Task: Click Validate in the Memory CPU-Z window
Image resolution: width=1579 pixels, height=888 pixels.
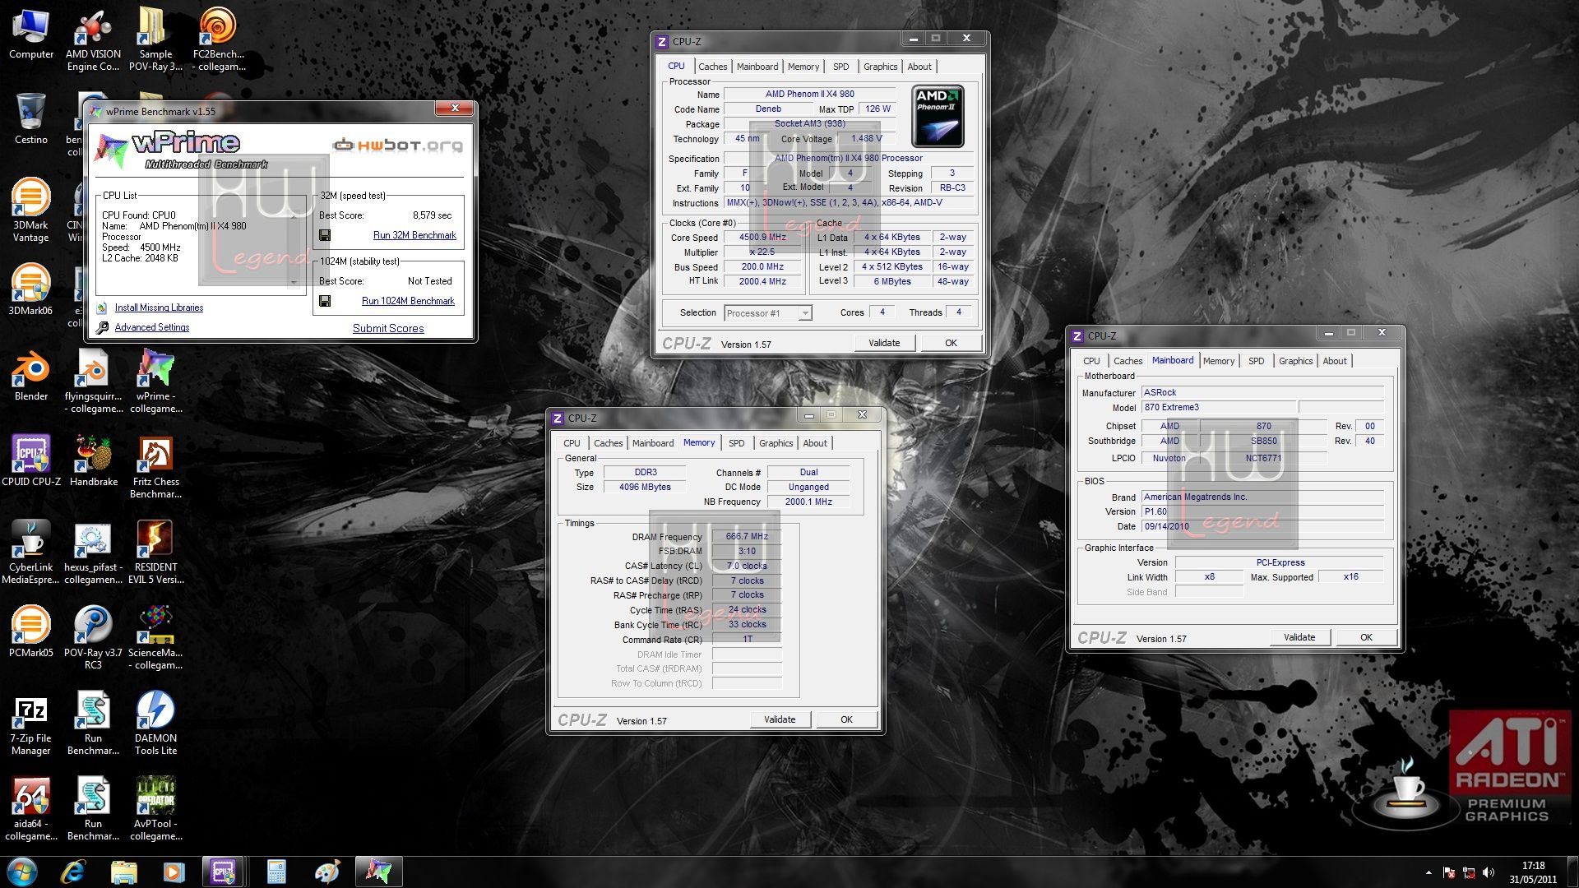Action: [780, 719]
